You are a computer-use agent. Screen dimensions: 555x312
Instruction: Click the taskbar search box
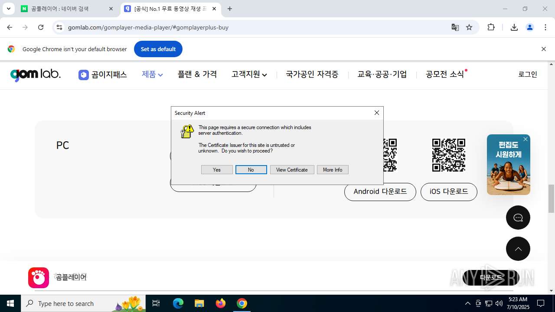tap(84, 303)
